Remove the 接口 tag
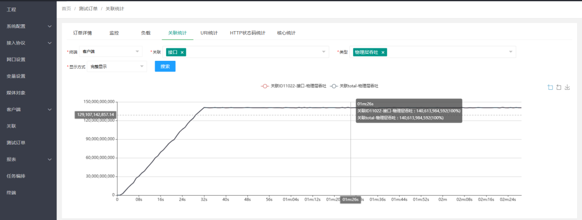This screenshot has height=220, width=582. click(x=182, y=52)
